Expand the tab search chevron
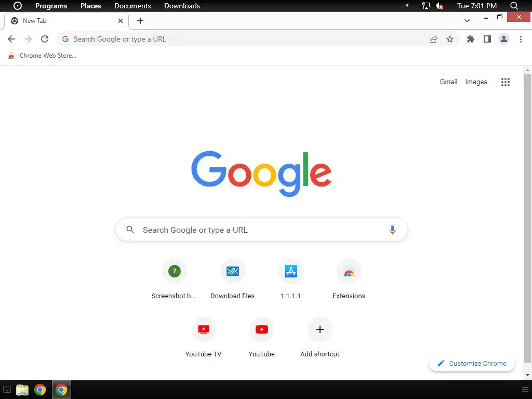 point(467,21)
